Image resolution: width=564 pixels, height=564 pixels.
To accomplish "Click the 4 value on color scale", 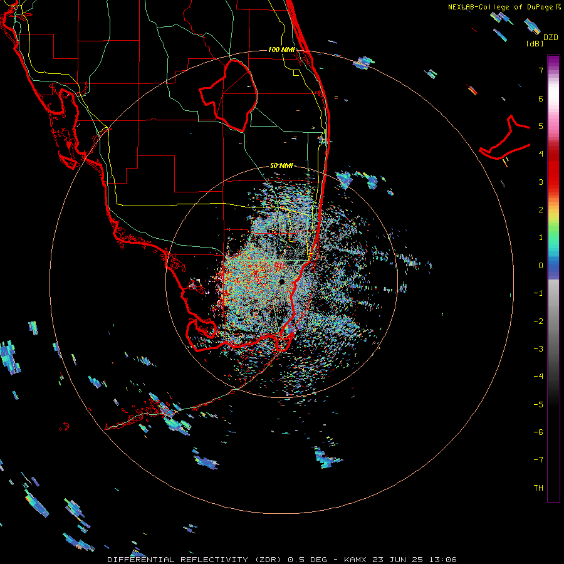I will click(x=541, y=154).
